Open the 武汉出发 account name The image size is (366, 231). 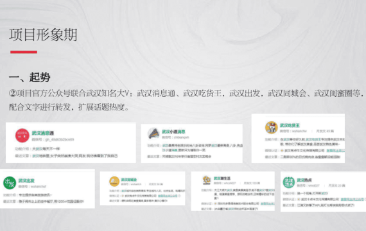click(x=26, y=180)
